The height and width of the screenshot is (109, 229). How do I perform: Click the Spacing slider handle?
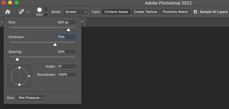[x=17, y=59]
